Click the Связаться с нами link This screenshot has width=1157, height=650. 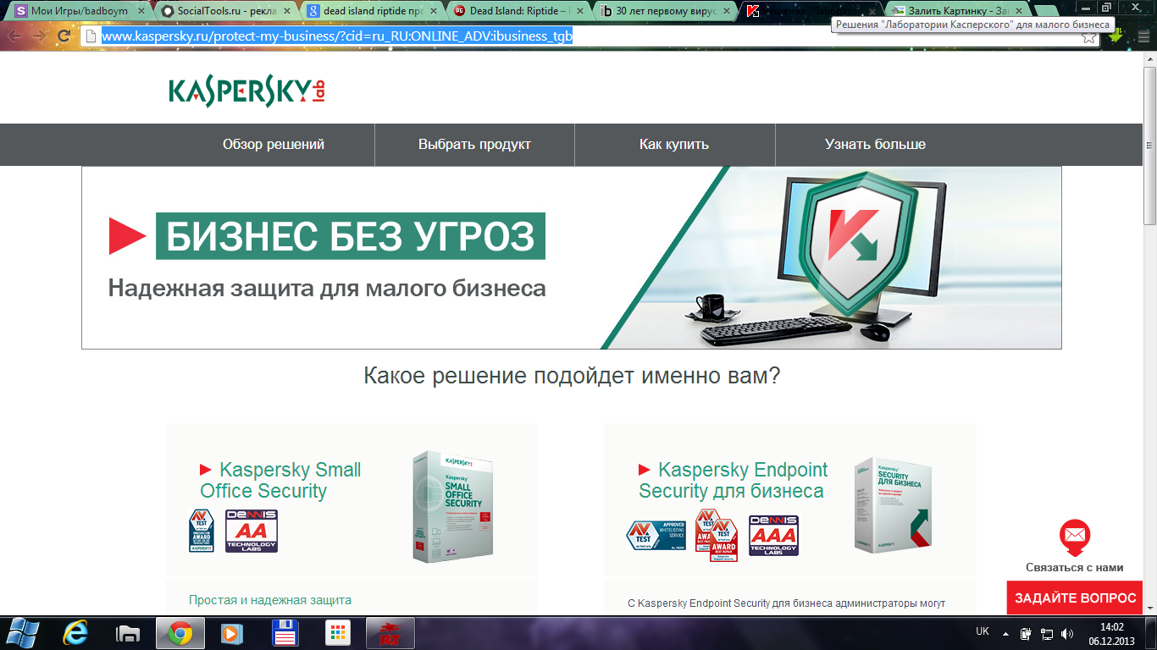coord(1075,568)
